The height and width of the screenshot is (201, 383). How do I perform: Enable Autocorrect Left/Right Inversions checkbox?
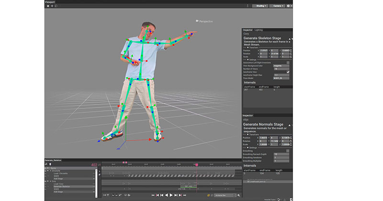click(288, 62)
